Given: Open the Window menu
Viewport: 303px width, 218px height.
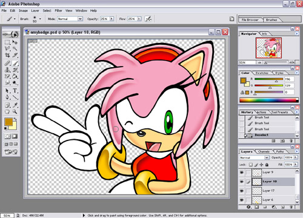Looking at the screenshot, I should (81, 10).
